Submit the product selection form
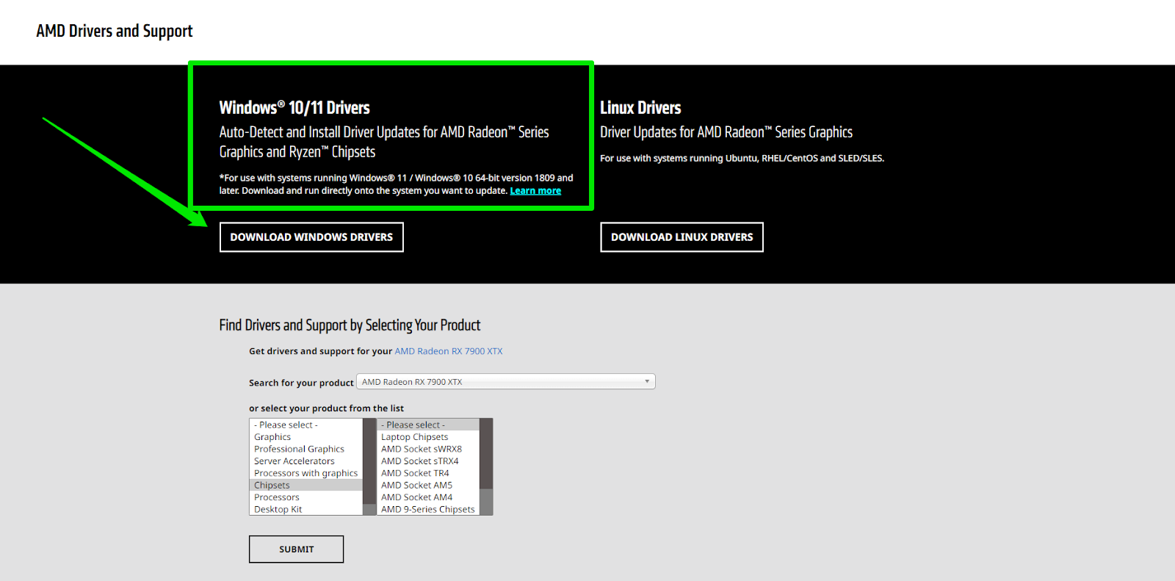This screenshot has height=581, width=1175. 296,549
